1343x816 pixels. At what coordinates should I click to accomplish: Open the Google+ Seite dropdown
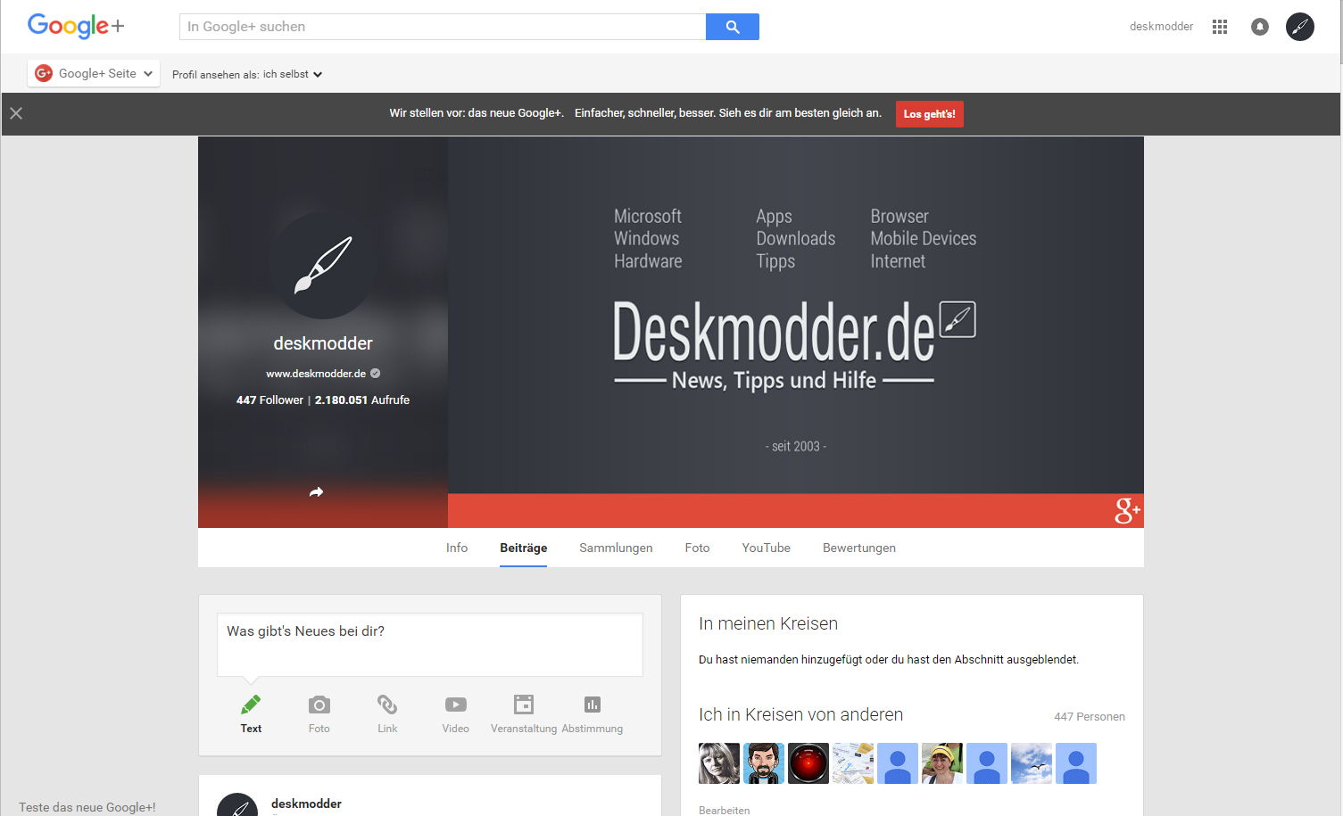[x=94, y=73]
